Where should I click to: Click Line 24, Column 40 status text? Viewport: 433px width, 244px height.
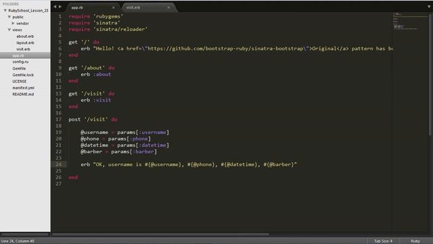18,241
